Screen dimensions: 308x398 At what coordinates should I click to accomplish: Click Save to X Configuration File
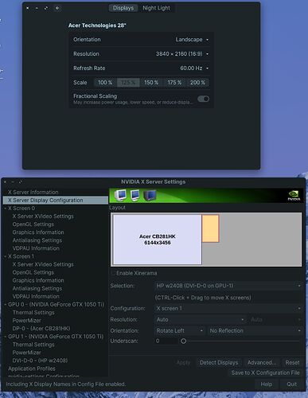(x=265, y=373)
